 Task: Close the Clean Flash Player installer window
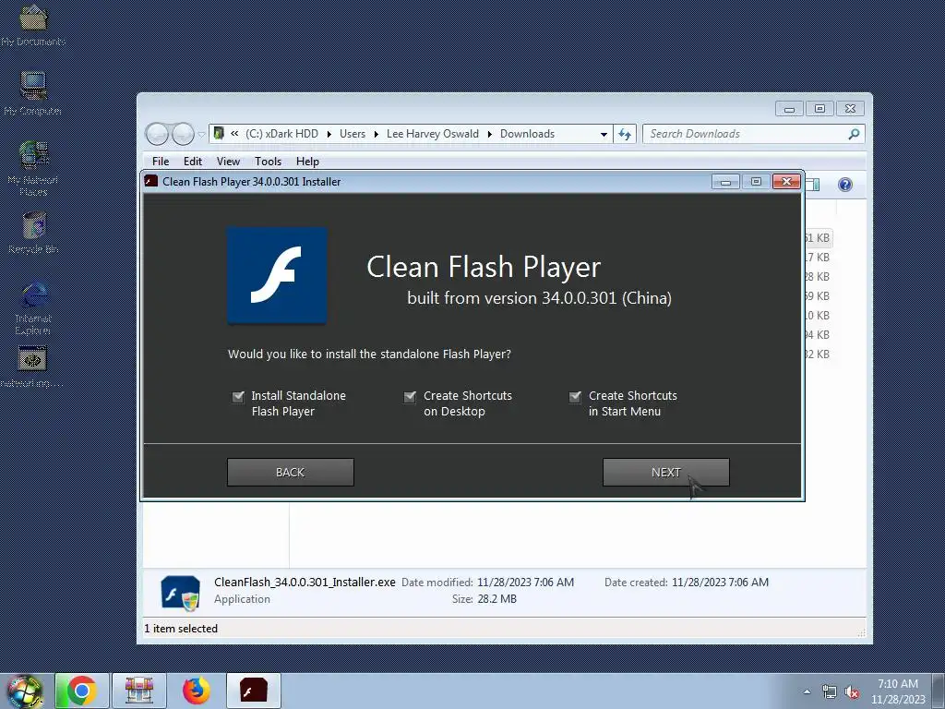coord(786,182)
